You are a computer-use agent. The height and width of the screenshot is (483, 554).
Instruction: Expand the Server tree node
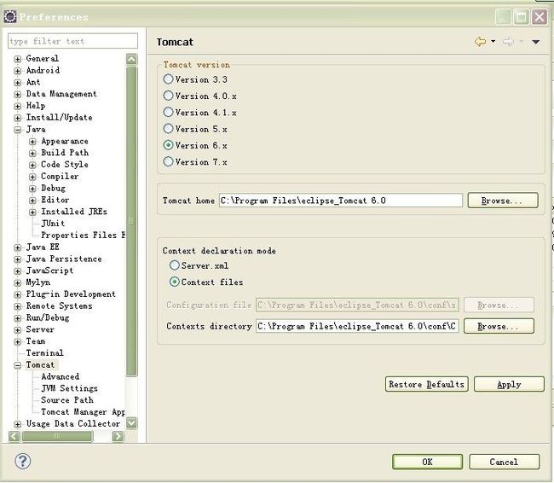pos(17,330)
